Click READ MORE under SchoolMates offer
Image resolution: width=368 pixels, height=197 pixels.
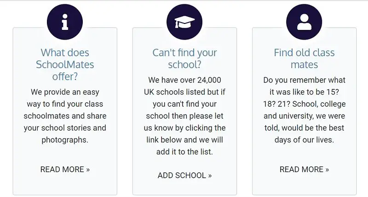click(65, 169)
